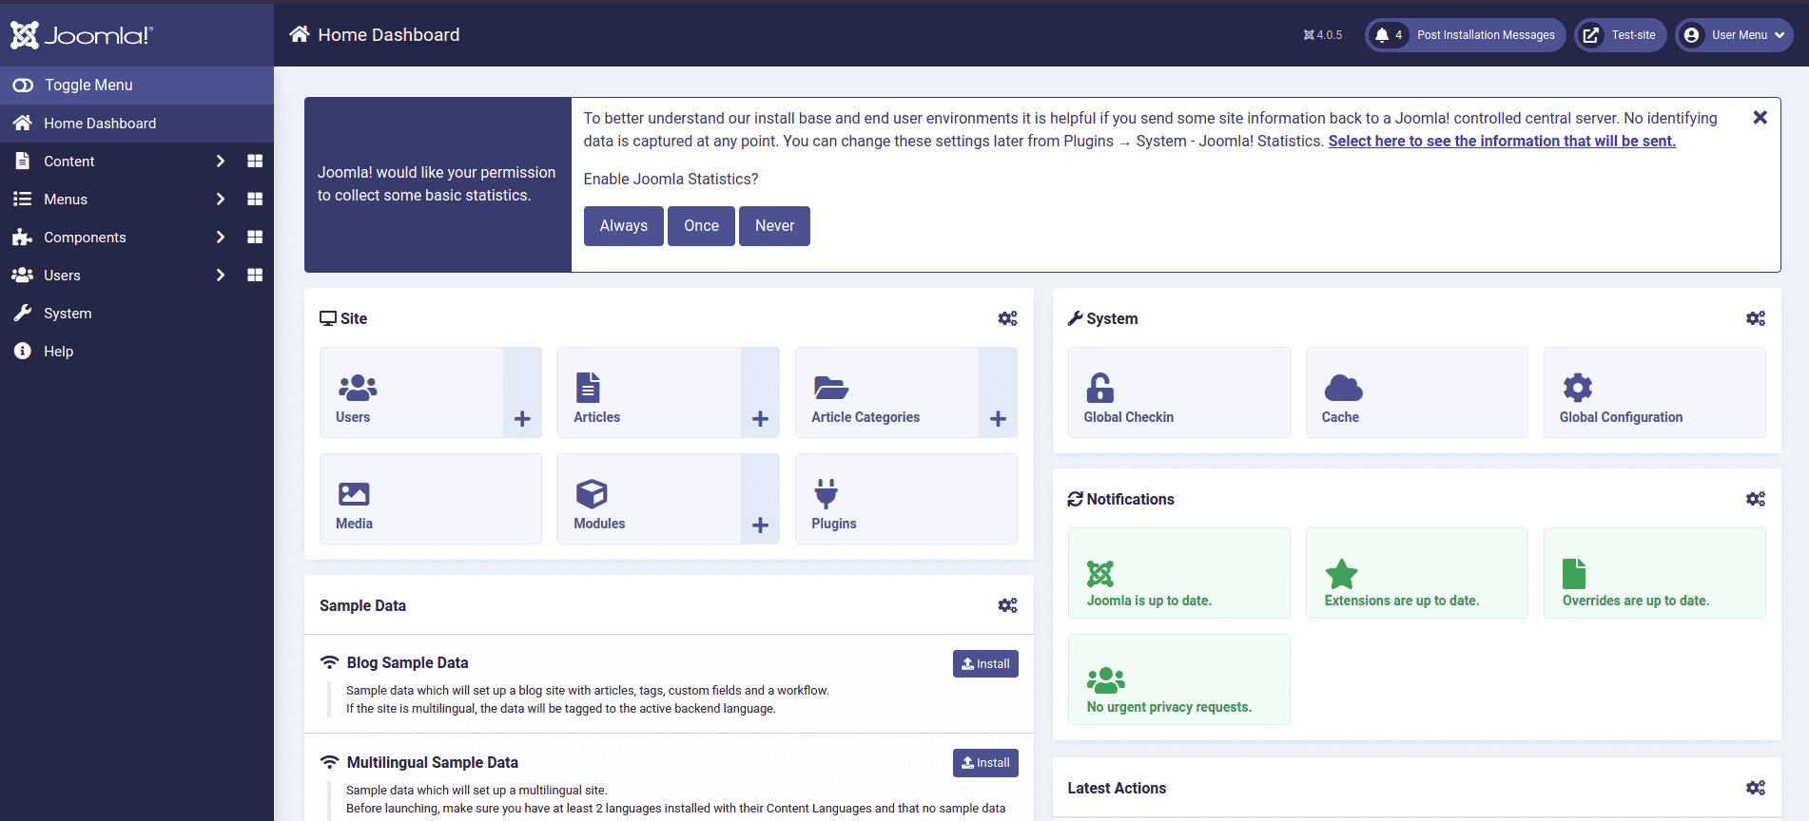Close the statistics permission notice
The image size is (1809, 821).
click(1760, 118)
